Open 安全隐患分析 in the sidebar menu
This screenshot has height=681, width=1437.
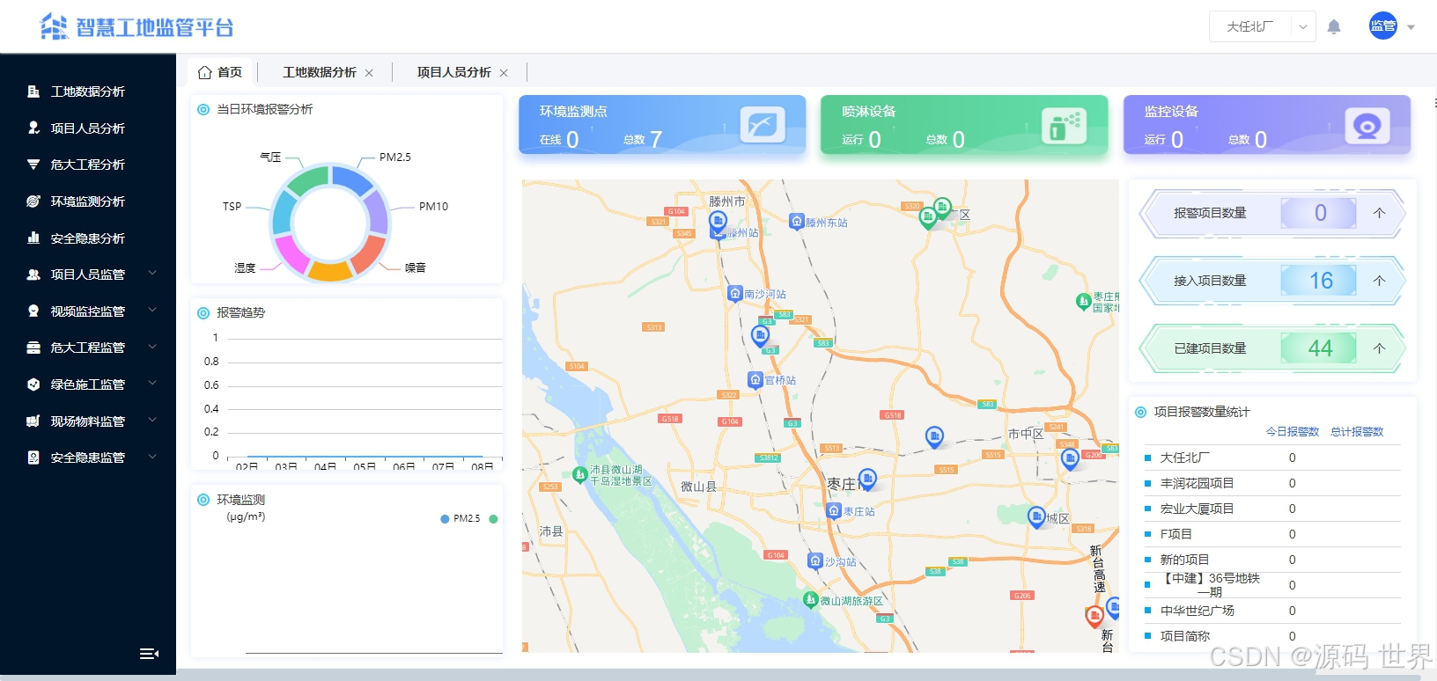click(88, 238)
